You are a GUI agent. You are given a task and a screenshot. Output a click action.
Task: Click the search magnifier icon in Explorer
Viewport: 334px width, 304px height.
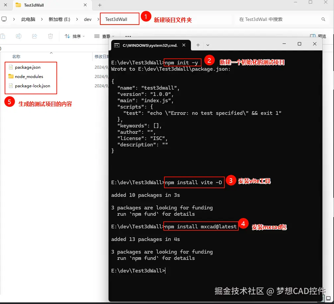(323, 19)
